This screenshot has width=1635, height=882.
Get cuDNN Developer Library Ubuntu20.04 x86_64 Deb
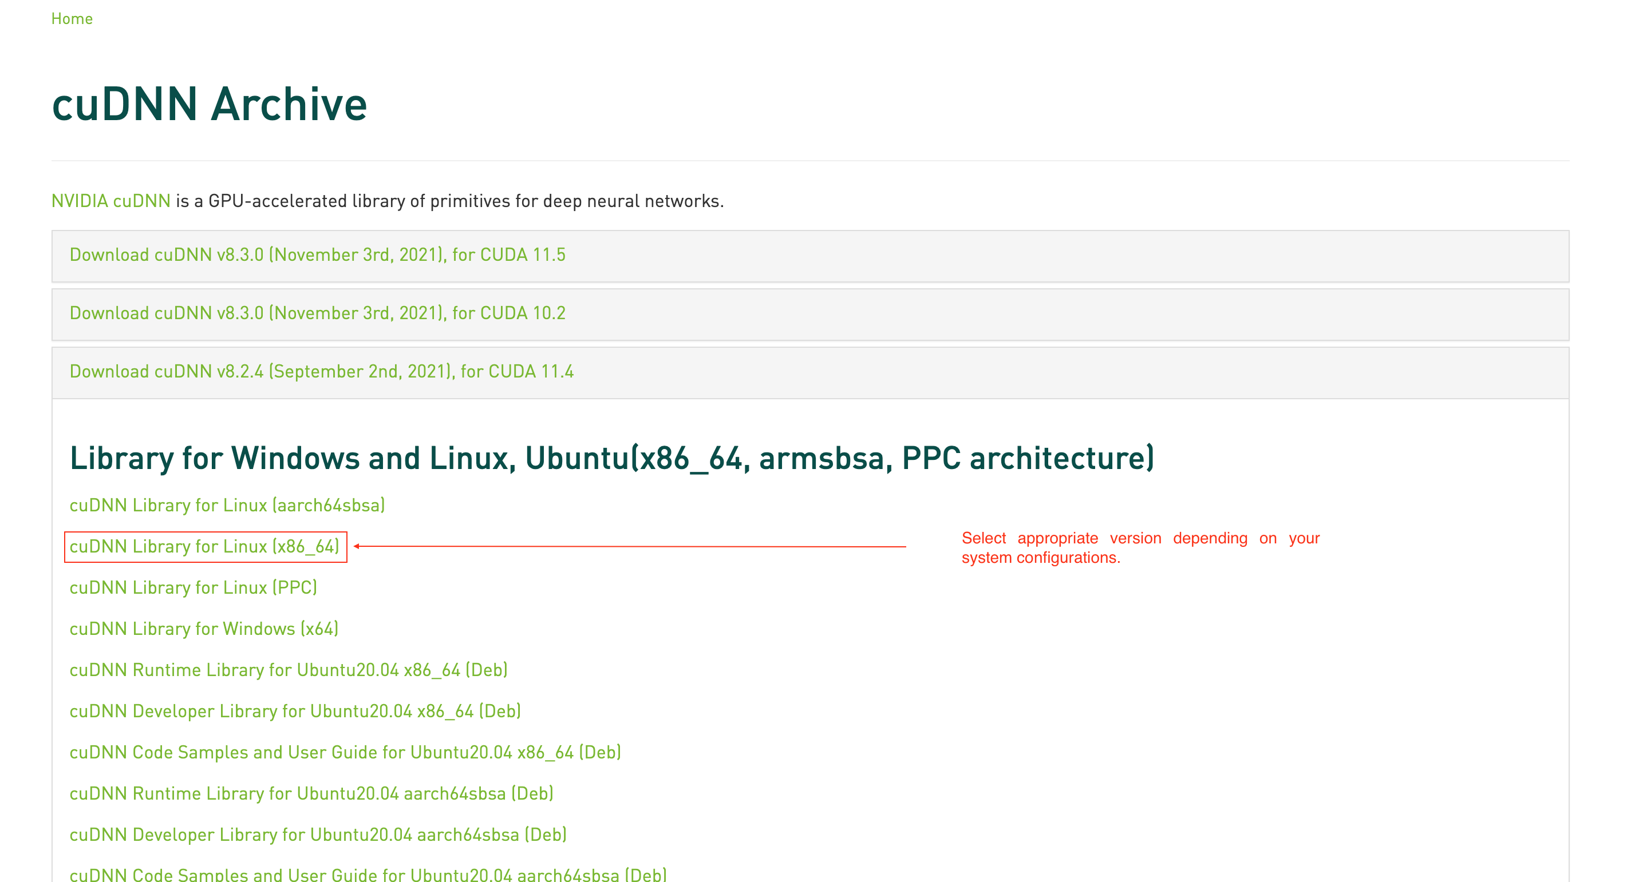pos(294,712)
